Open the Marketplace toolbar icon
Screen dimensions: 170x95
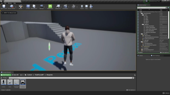[x=34, y=7]
